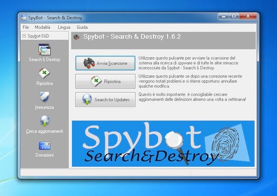Select the Cerca aggiornamenti sidebar label
Viewport: 277px width, 196px height.
(44, 131)
